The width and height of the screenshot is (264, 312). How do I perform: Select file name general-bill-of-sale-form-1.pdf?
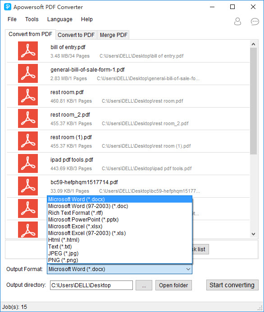[87, 70]
